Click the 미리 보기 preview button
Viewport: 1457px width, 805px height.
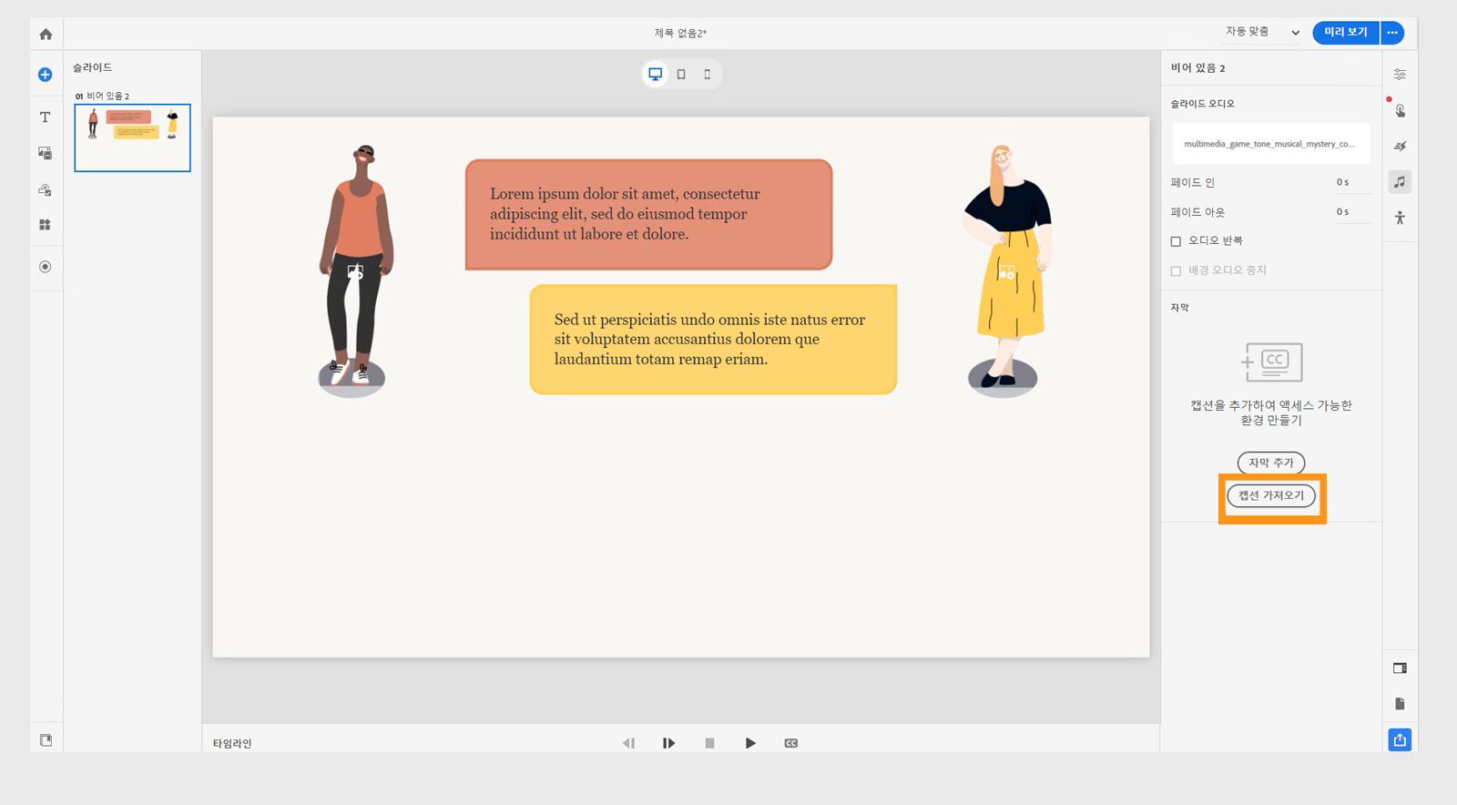1346,33
